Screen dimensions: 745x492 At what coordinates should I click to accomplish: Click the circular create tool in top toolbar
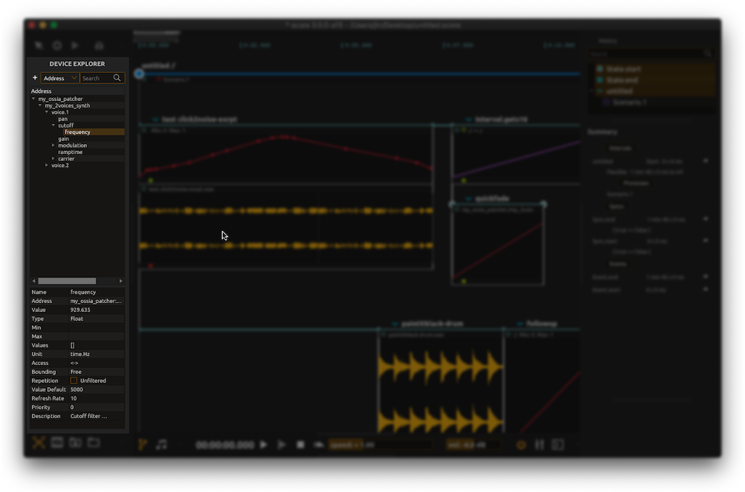(x=57, y=46)
